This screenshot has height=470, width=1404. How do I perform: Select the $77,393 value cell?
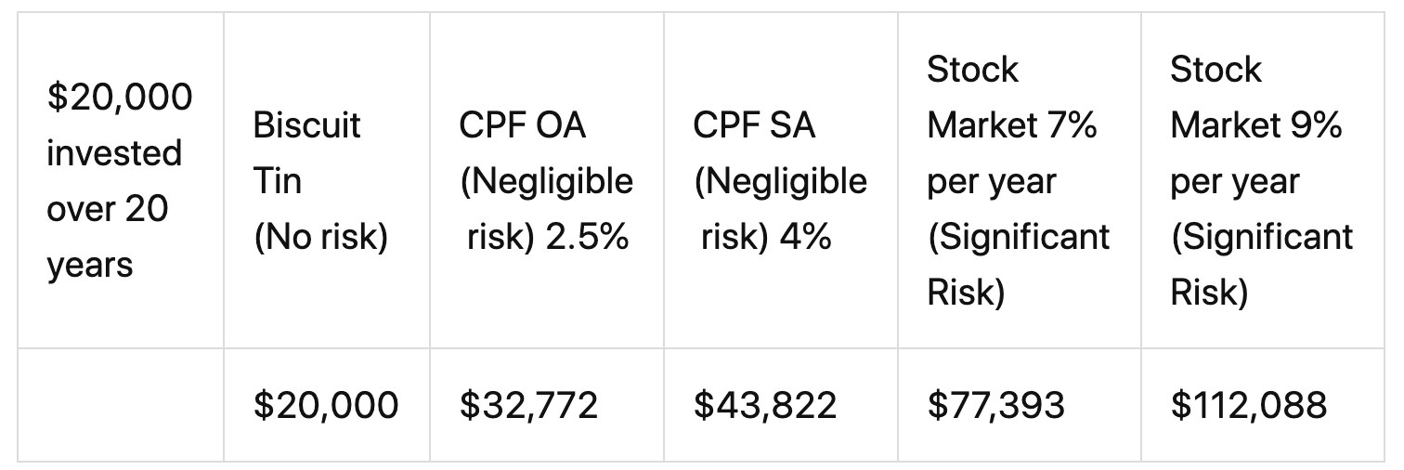[x=1019, y=405]
